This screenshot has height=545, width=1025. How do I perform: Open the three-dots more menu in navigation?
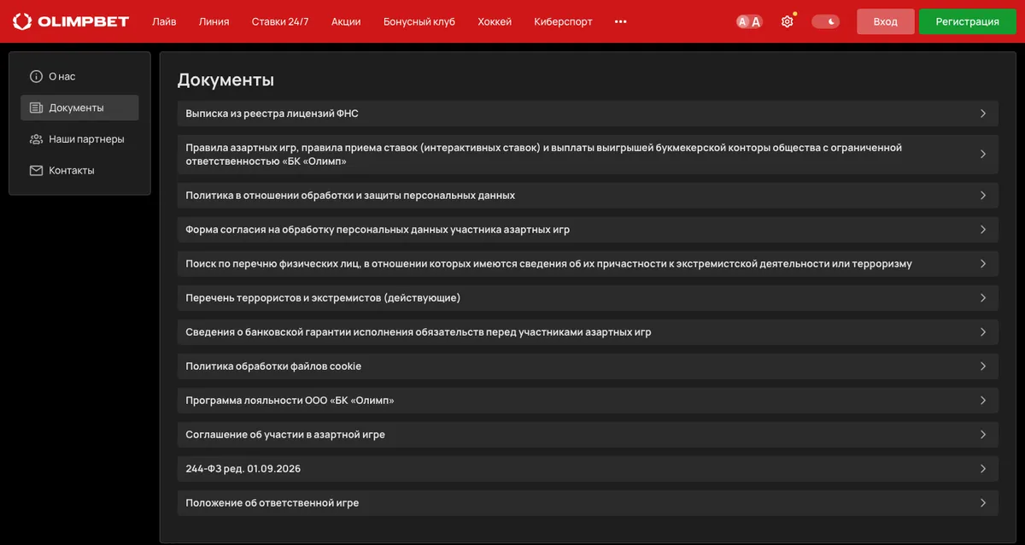click(x=620, y=21)
